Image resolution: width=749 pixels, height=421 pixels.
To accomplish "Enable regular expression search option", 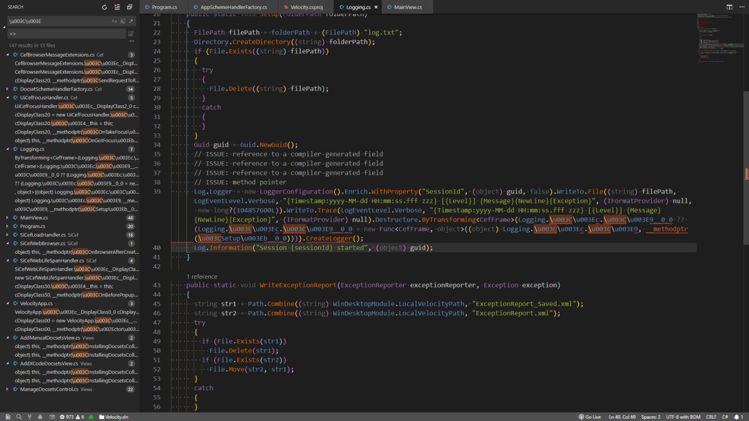I will [131, 21].
